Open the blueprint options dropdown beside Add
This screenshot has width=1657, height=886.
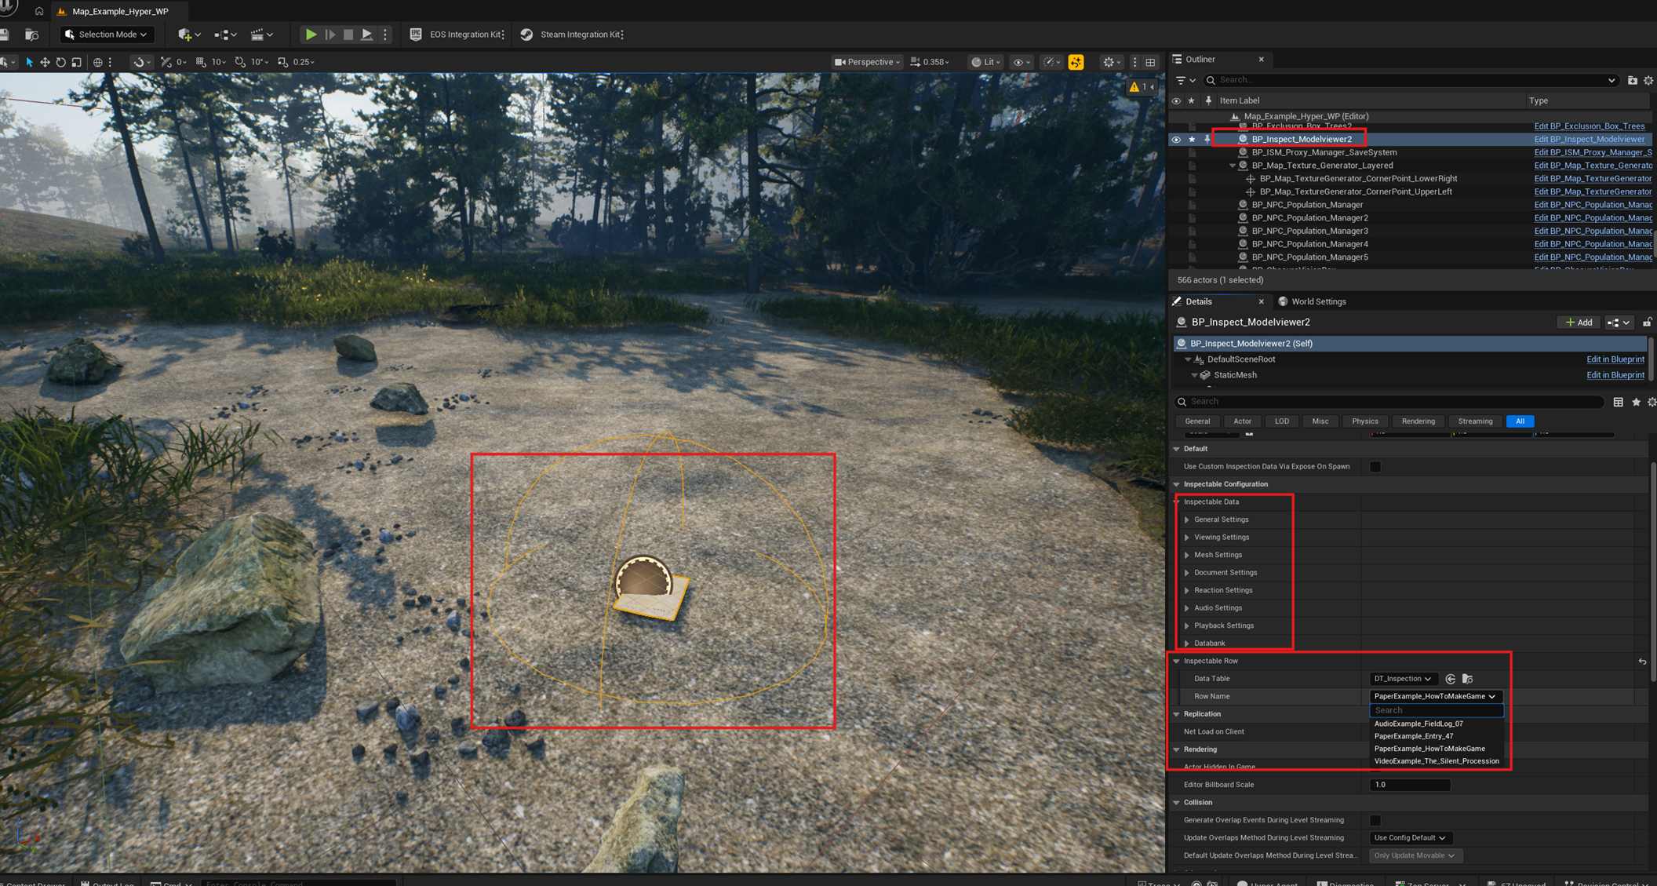click(x=1618, y=323)
